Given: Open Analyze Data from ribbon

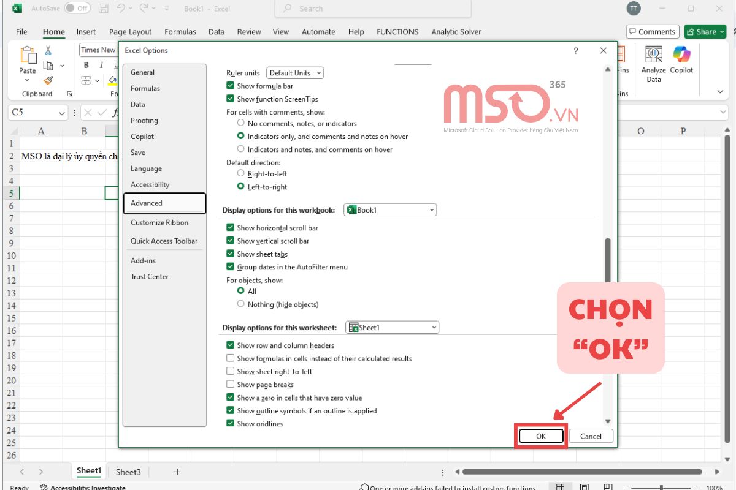Looking at the screenshot, I should click(x=654, y=65).
